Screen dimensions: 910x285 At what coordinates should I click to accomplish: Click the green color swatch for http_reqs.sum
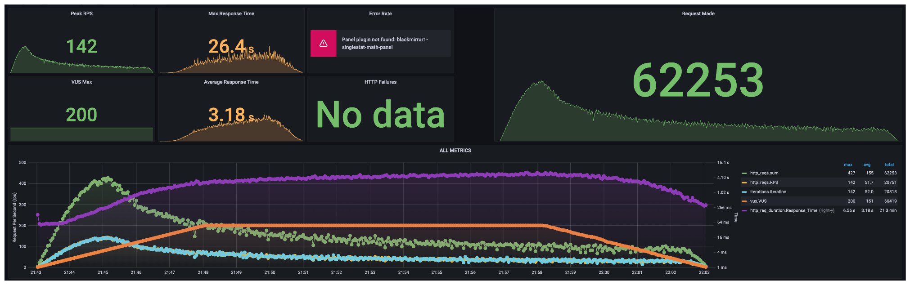pos(744,173)
